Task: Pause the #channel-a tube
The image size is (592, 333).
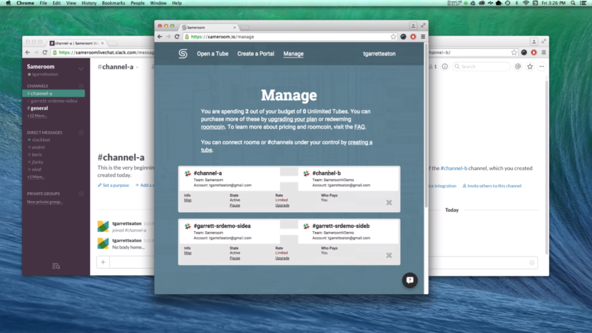Action: (235, 205)
